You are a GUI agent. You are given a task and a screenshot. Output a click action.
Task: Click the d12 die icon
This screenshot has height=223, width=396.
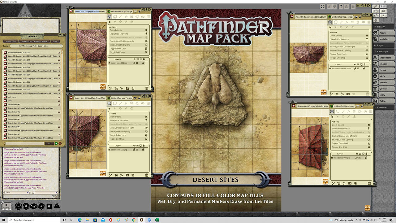26,206
